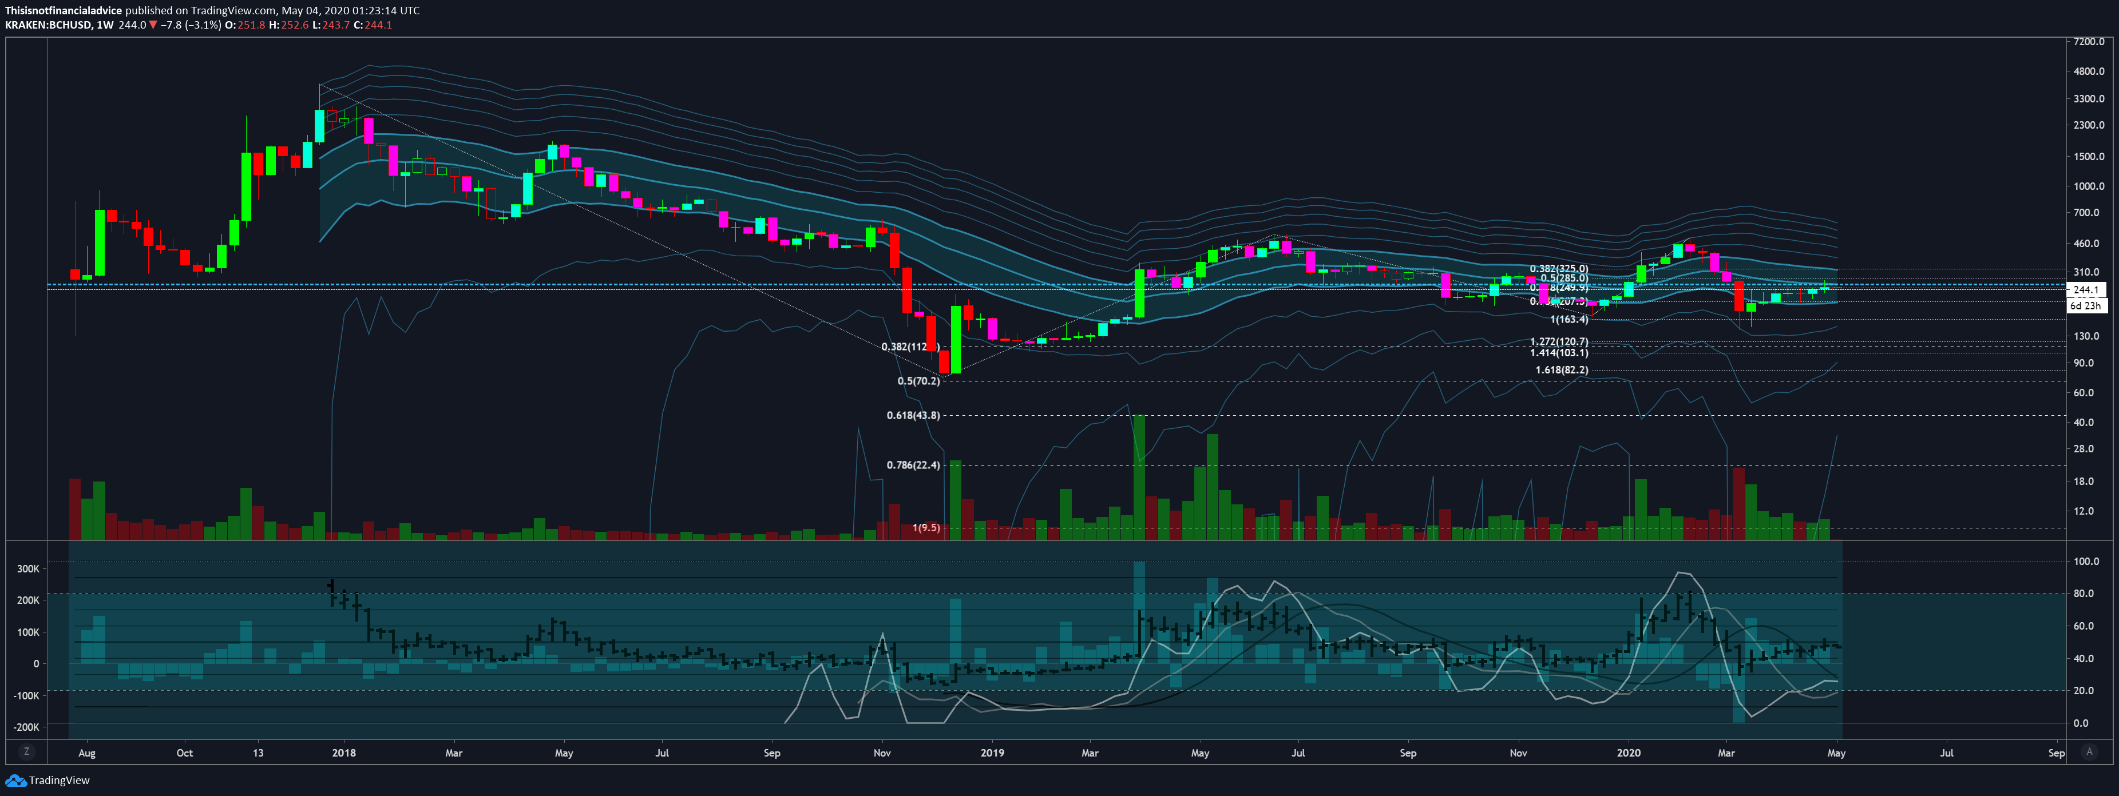Select the 1.414(103.1) extension label
Image resolution: width=2119 pixels, height=796 pixels.
pos(1559,353)
